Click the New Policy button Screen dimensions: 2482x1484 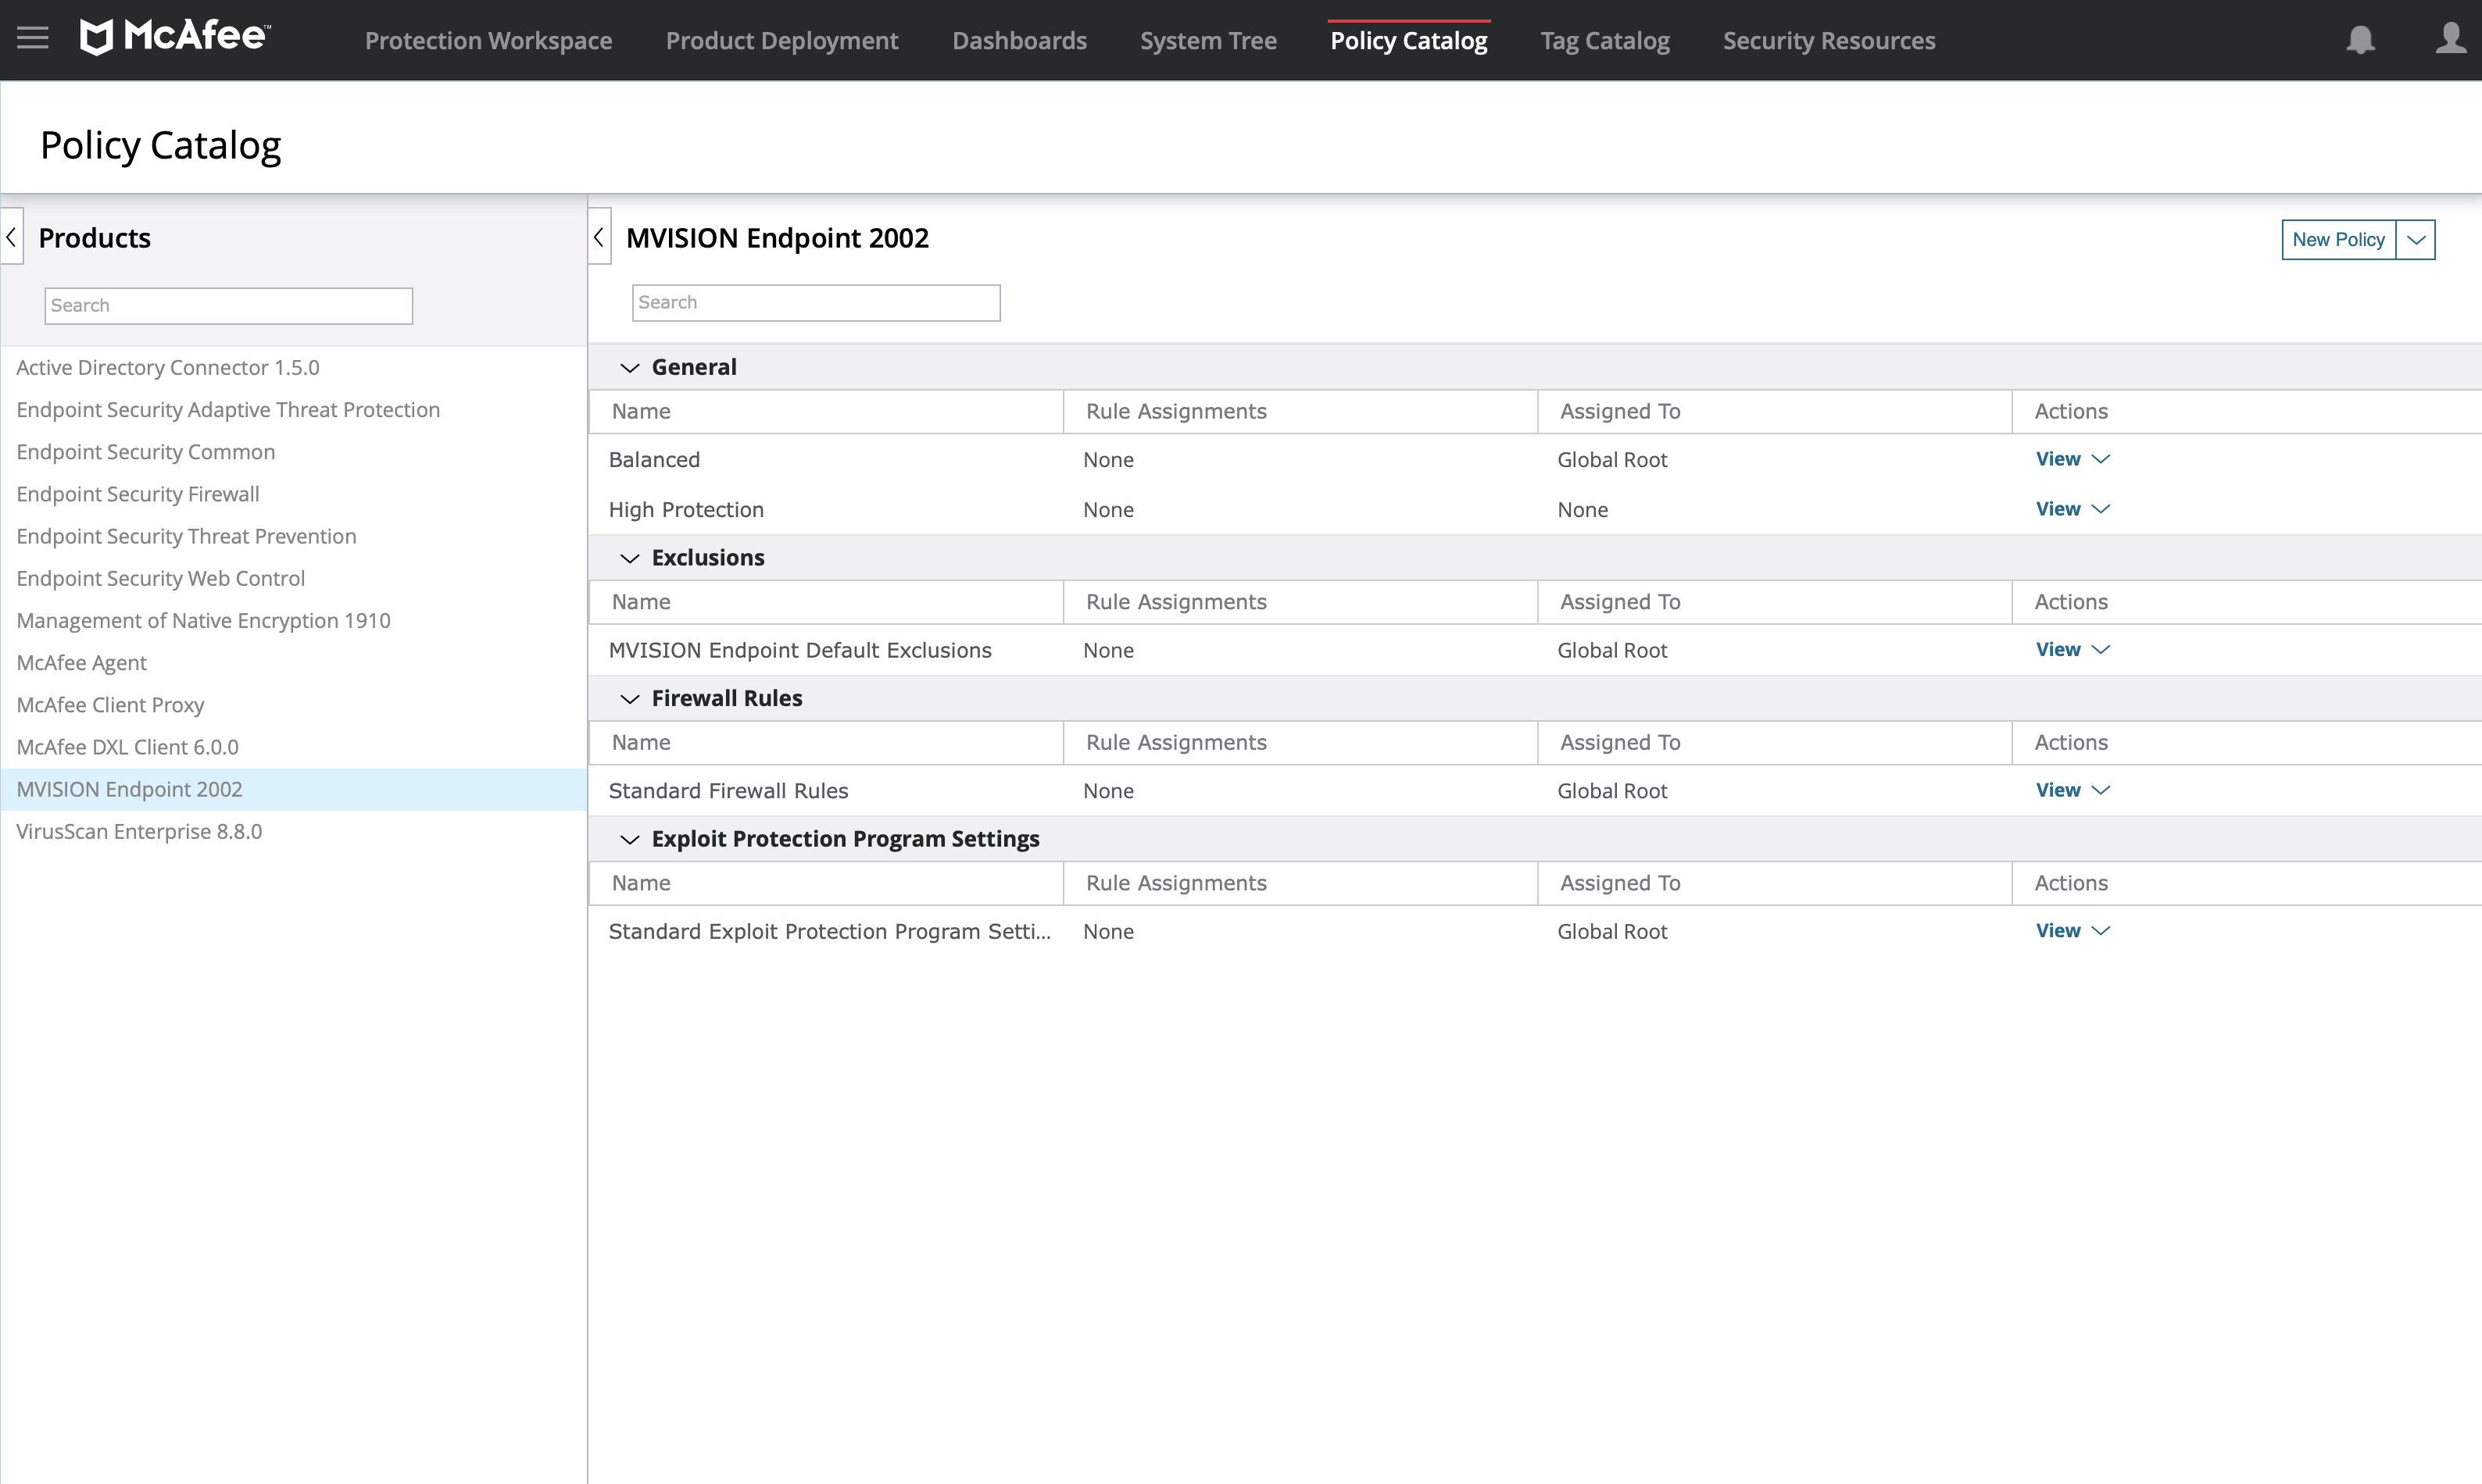(2339, 240)
